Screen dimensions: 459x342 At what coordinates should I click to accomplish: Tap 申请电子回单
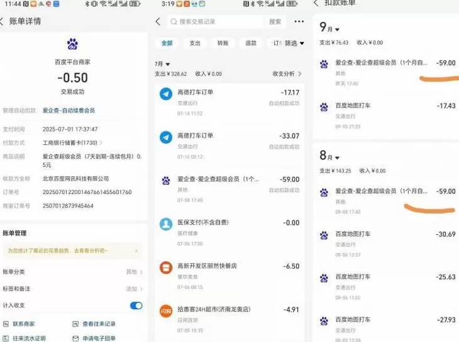point(94,338)
